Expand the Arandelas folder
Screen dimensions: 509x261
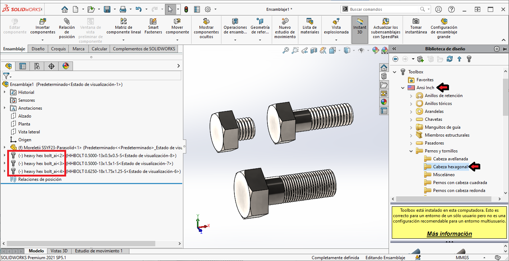[411, 111]
